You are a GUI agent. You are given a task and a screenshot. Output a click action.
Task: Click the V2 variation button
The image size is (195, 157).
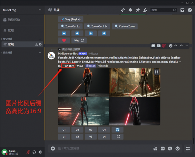(x=77, y=137)
